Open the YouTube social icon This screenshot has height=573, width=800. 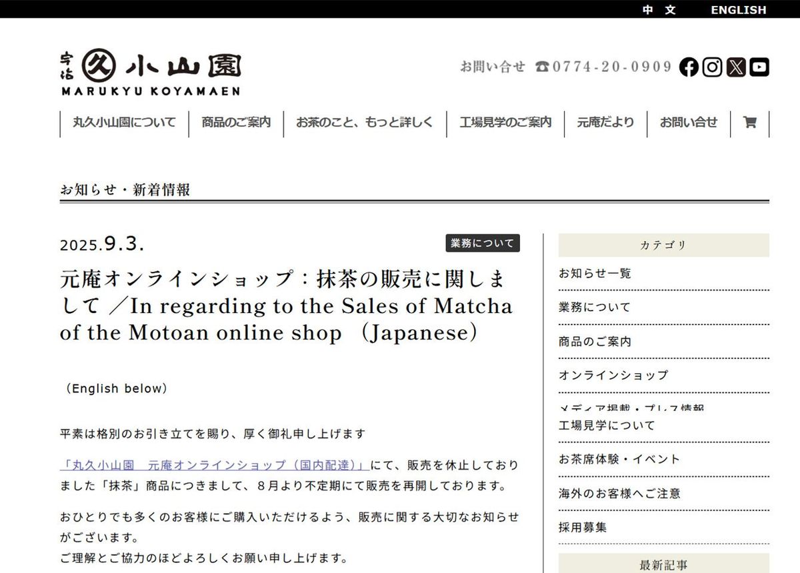759,67
